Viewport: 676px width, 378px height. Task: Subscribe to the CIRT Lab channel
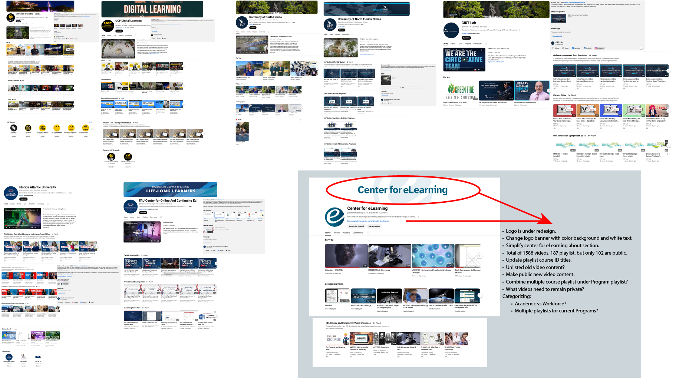[466, 38]
